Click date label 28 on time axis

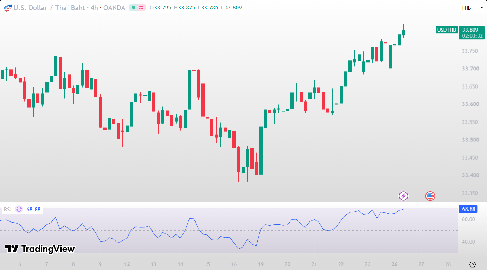click(x=448, y=264)
